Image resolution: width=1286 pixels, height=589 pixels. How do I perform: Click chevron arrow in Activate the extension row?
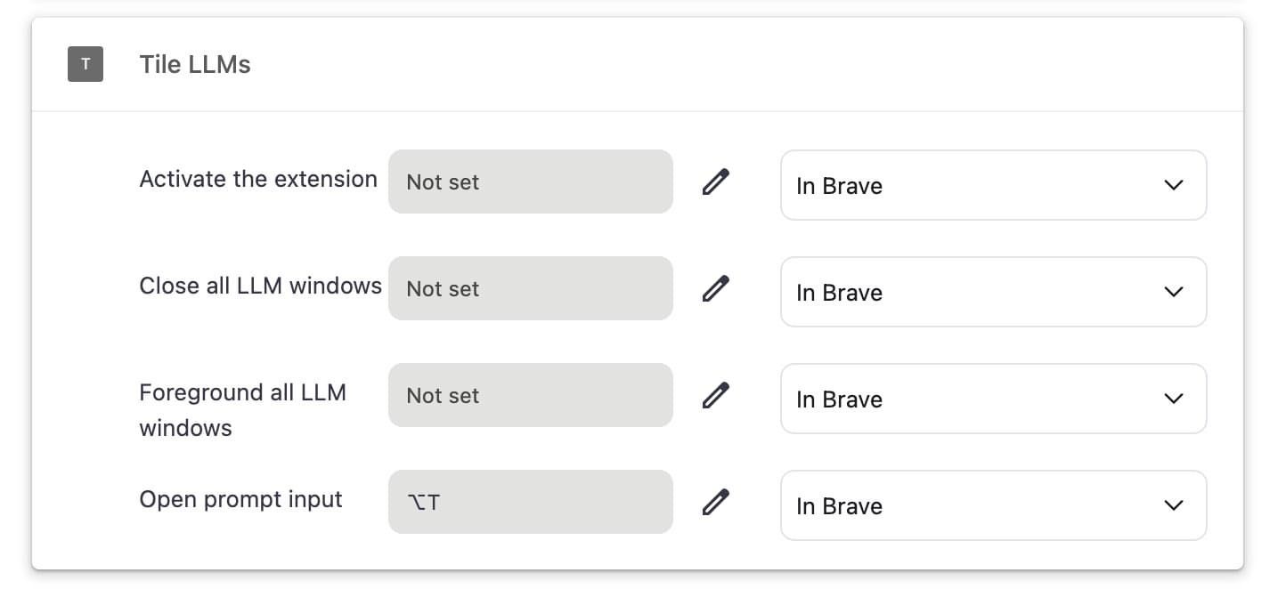(1174, 185)
